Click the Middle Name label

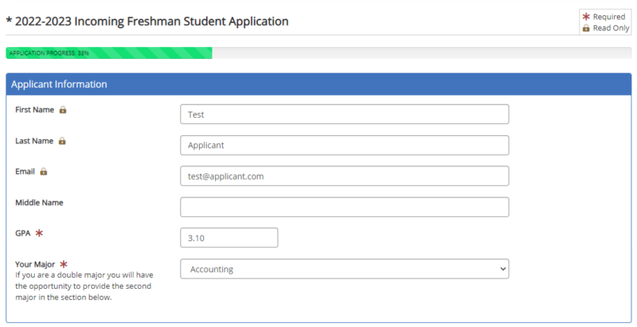click(x=39, y=202)
